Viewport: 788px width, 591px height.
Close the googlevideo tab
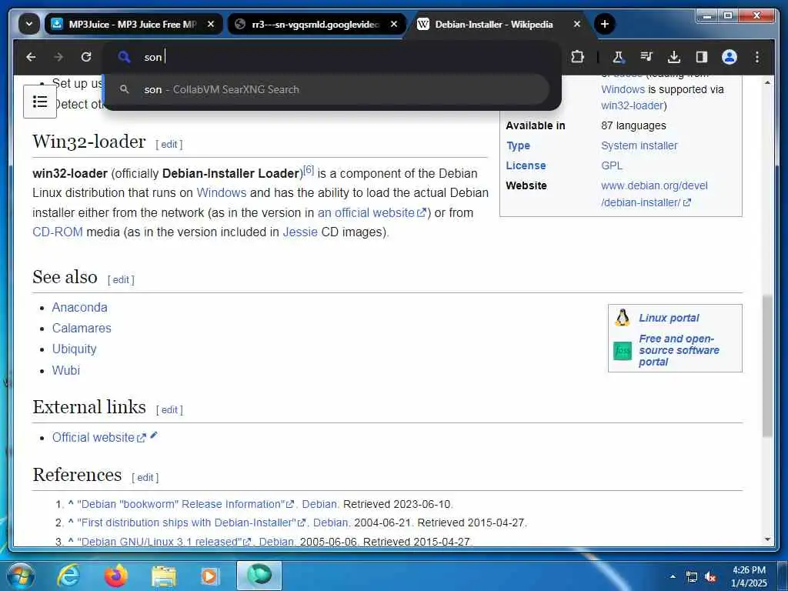[394, 24]
